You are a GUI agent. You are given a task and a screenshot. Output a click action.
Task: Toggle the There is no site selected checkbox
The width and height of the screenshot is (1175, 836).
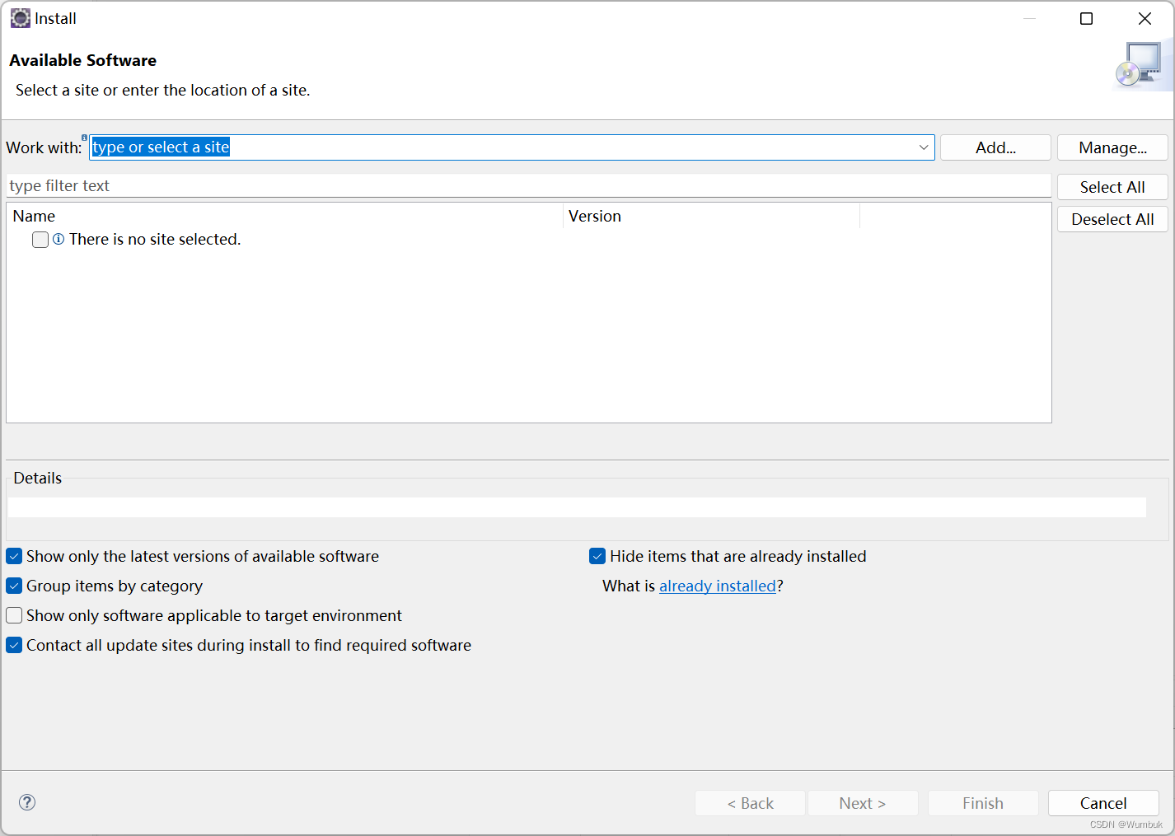click(x=40, y=239)
